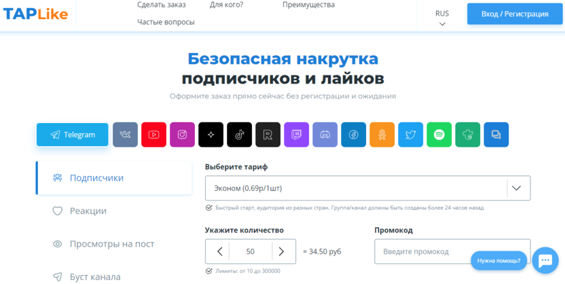Choose the Facebook icon
Screen dimensions: 565x284
(x=354, y=135)
